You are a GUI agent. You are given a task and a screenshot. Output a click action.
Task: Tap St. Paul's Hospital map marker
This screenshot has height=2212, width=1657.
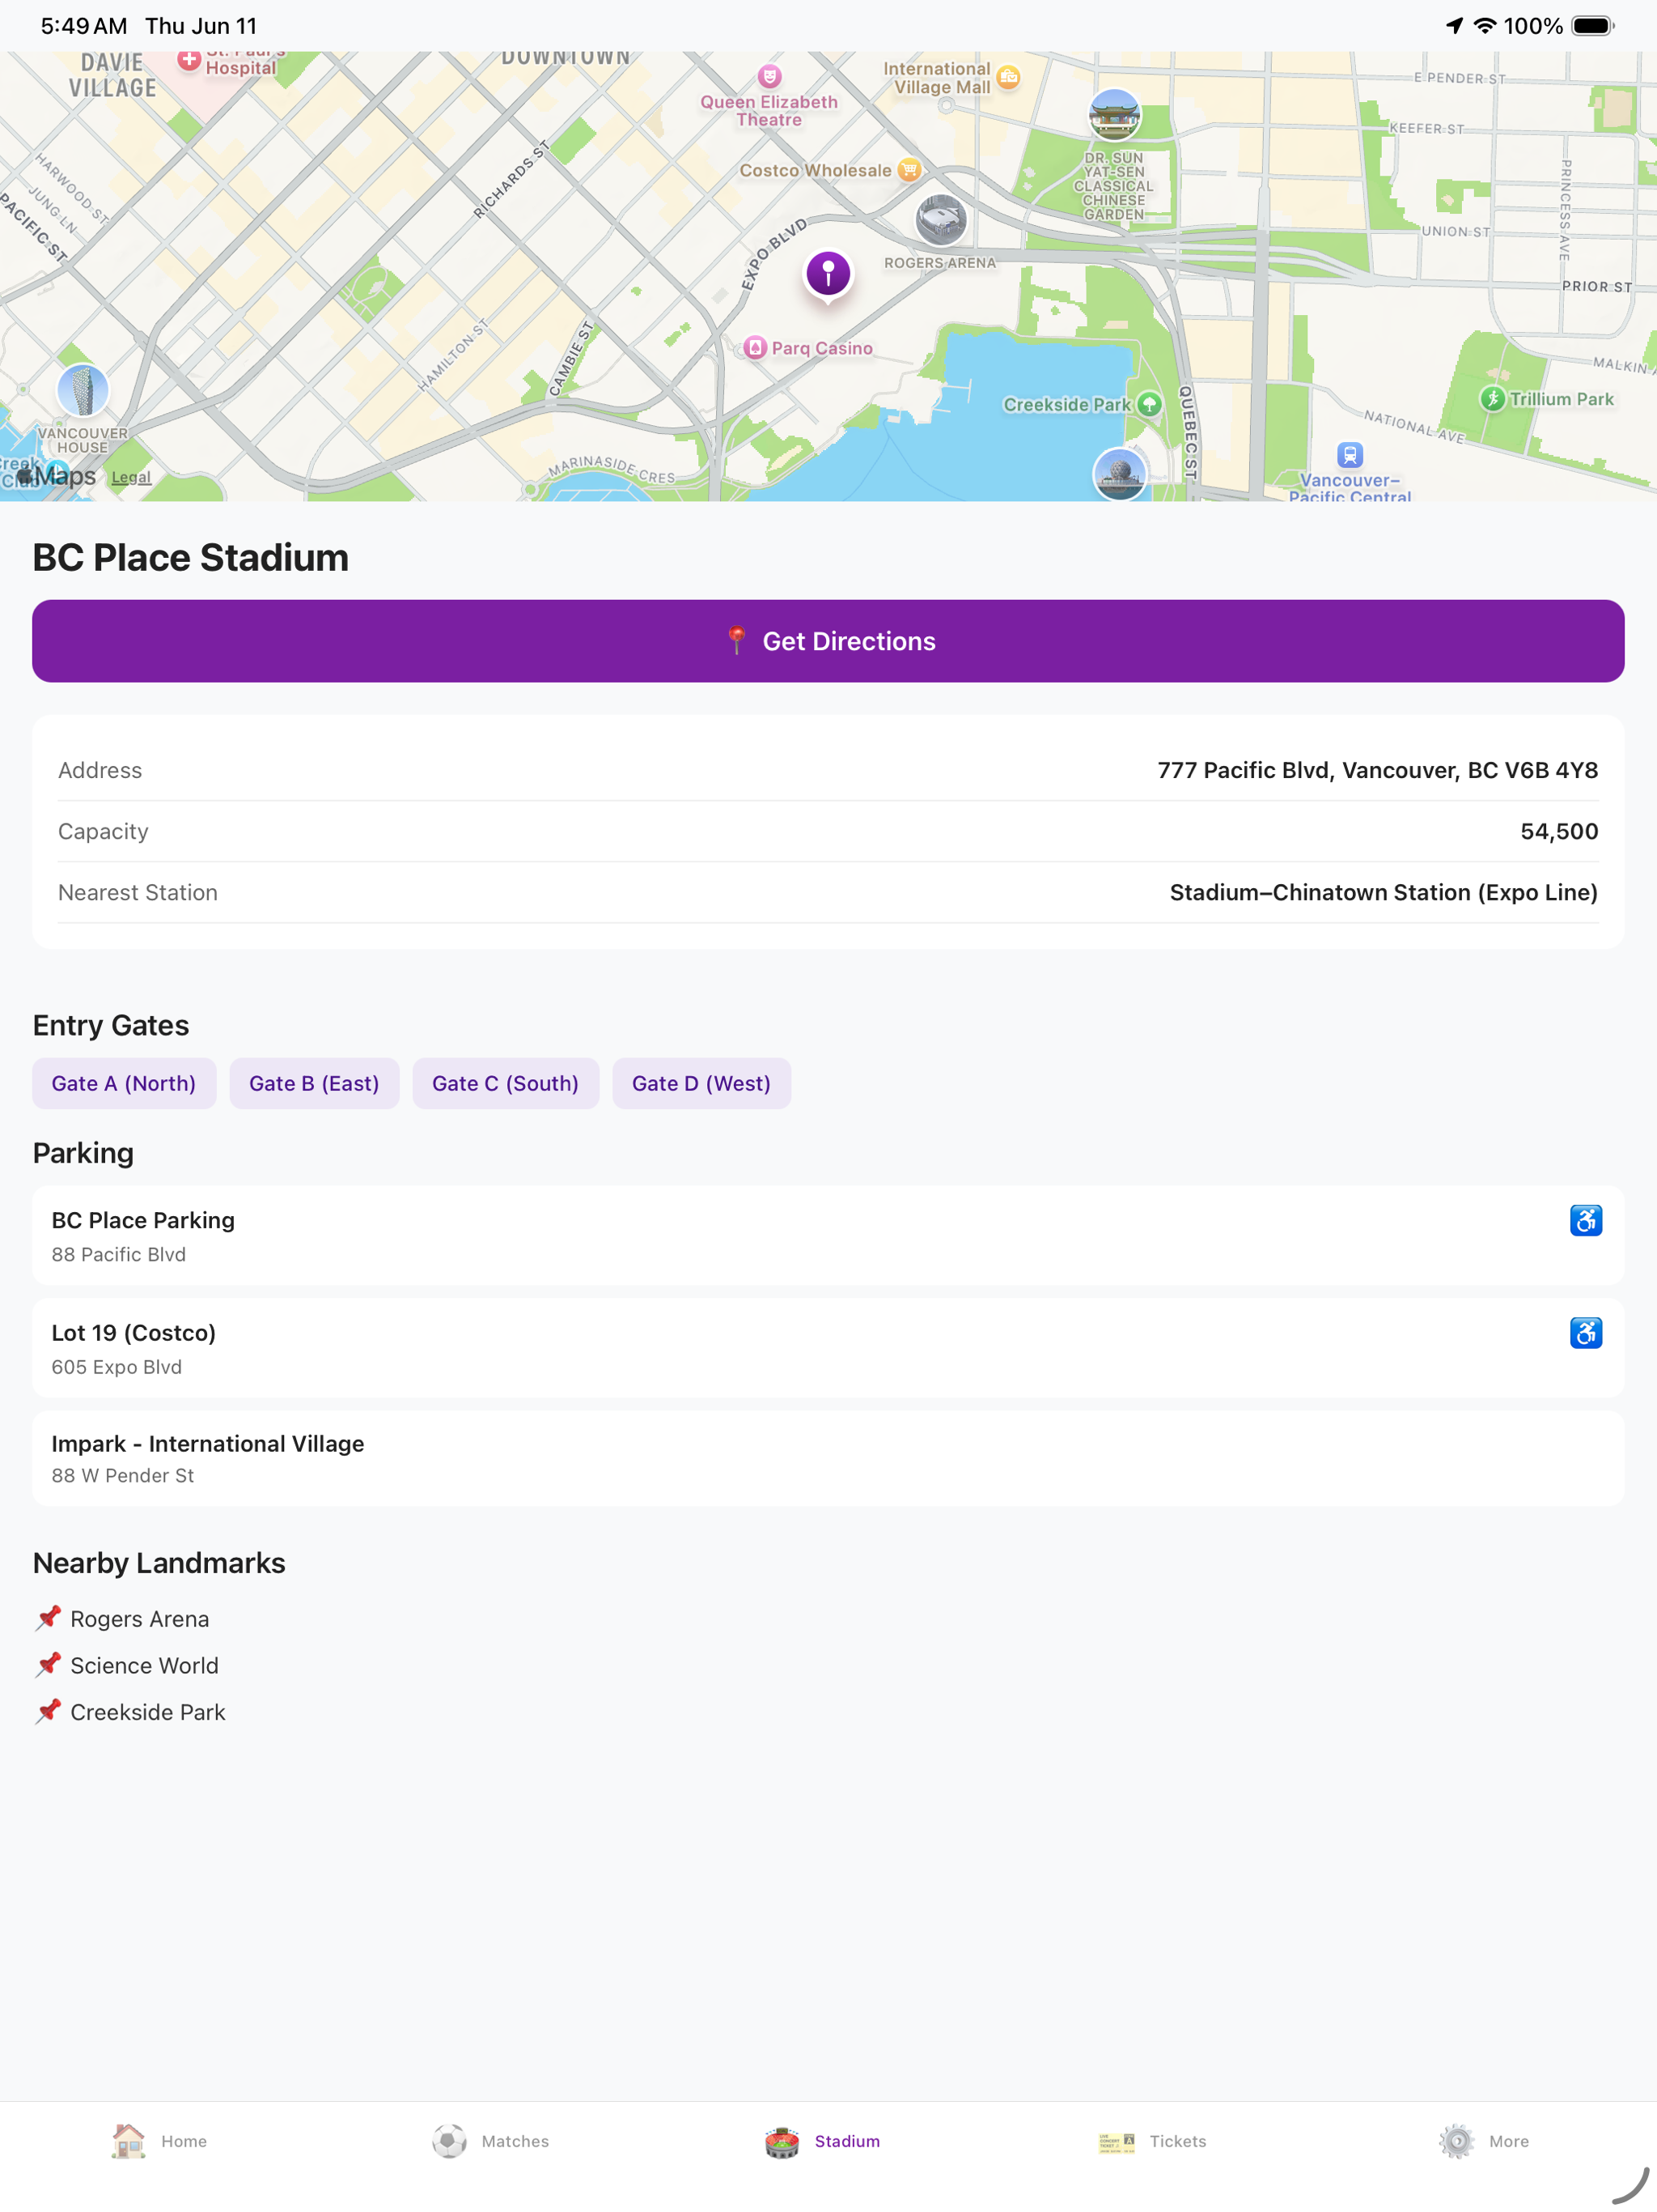click(x=189, y=60)
